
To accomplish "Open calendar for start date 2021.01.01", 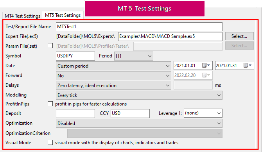I will click(x=206, y=66).
